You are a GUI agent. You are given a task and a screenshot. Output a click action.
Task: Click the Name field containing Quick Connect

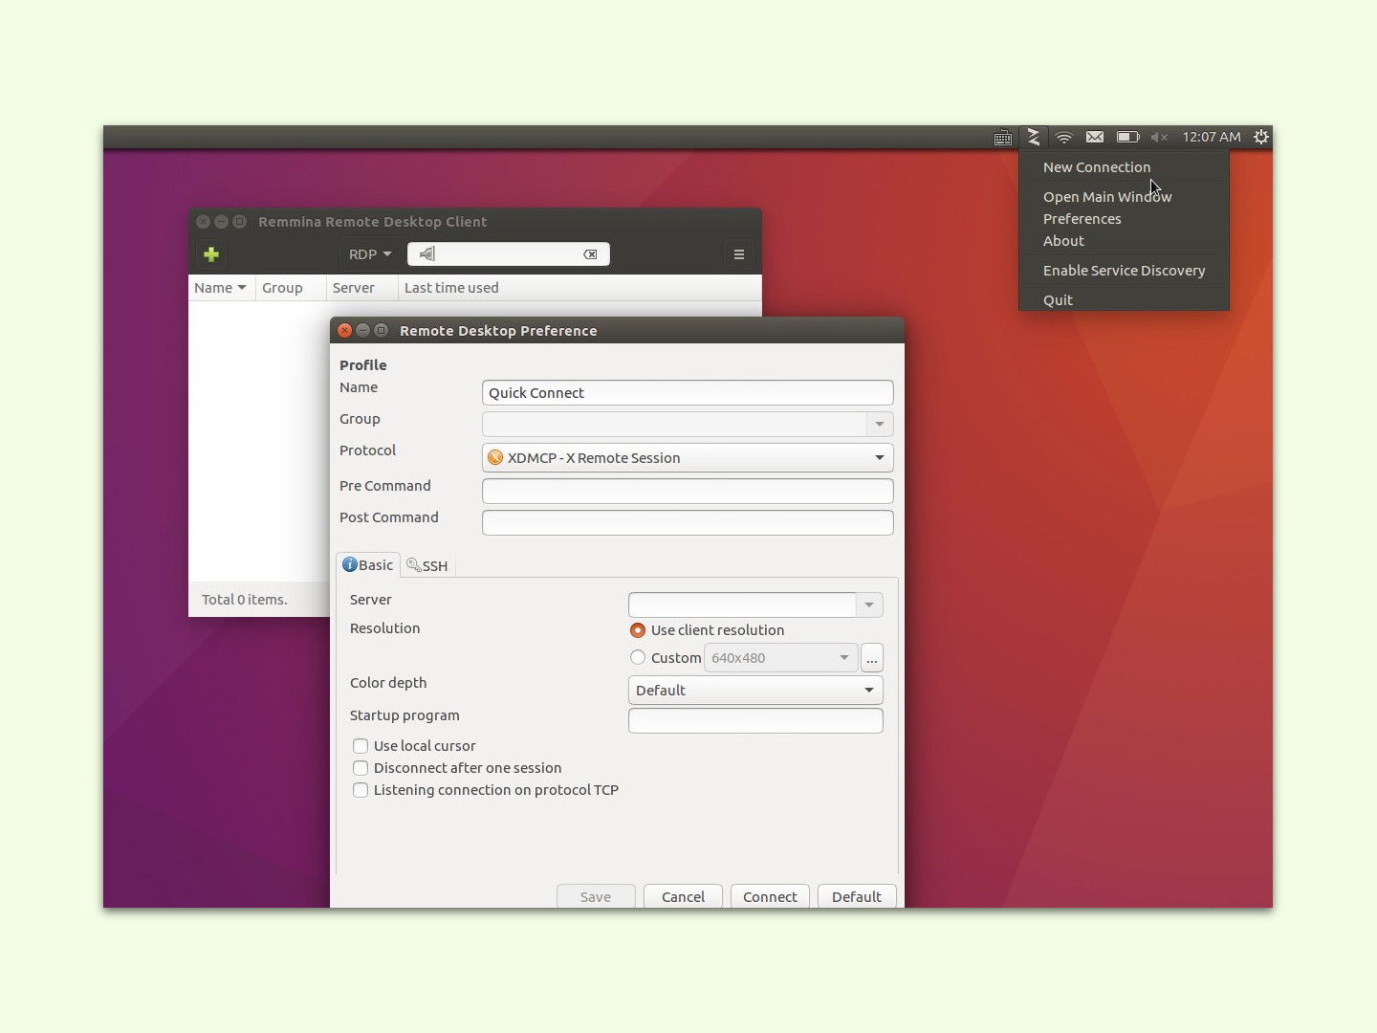pos(688,393)
